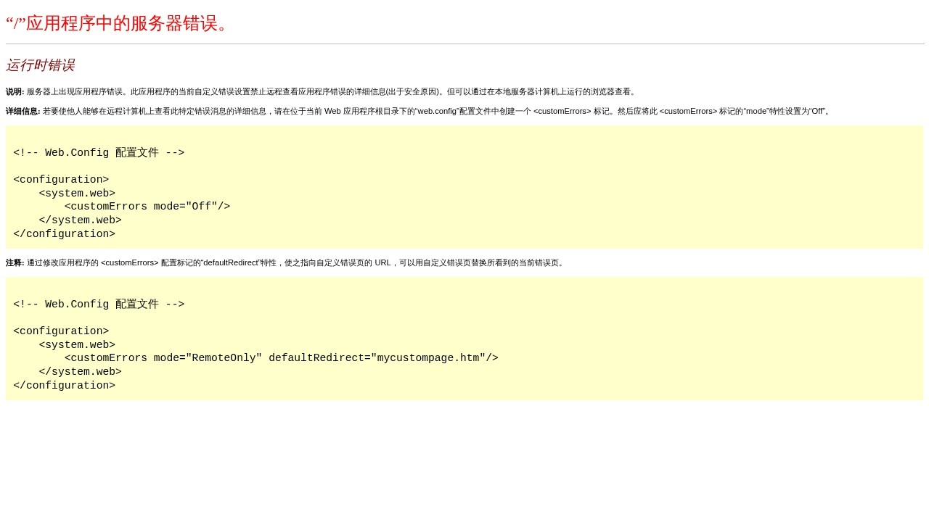Click the customErrors mode="Off" line
Viewport: 929px width, 522px height.
pyautogui.click(x=147, y=207)
